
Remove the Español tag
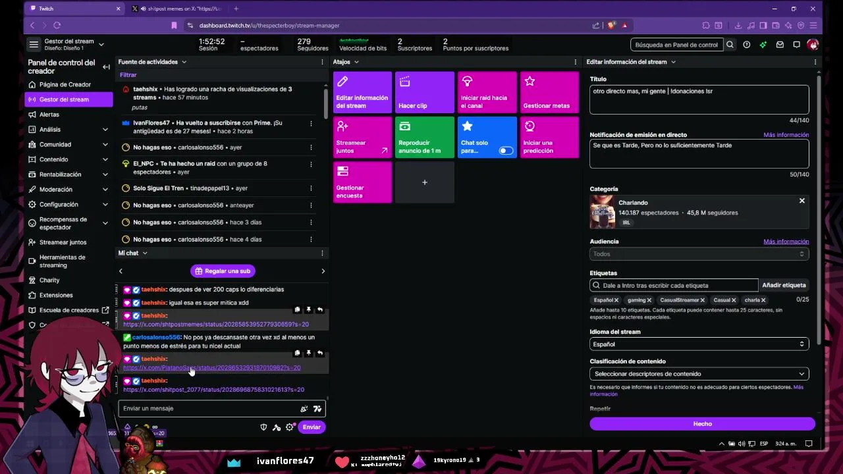coord(616,300)
